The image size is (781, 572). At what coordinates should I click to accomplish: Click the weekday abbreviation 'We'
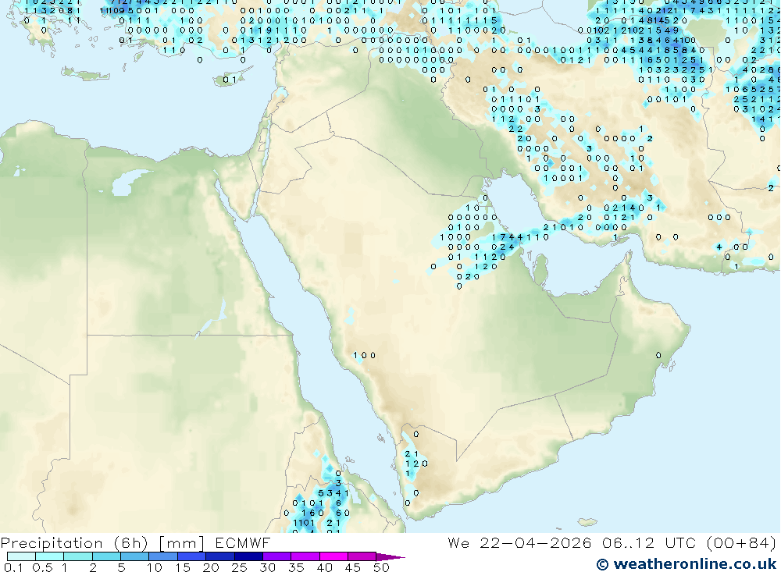[458, 542]
